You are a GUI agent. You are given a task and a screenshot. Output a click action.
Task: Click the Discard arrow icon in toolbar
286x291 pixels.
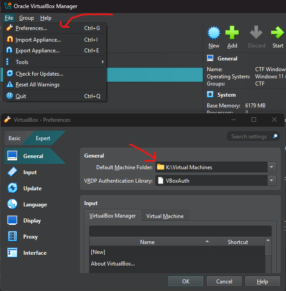tap(256, 33)
